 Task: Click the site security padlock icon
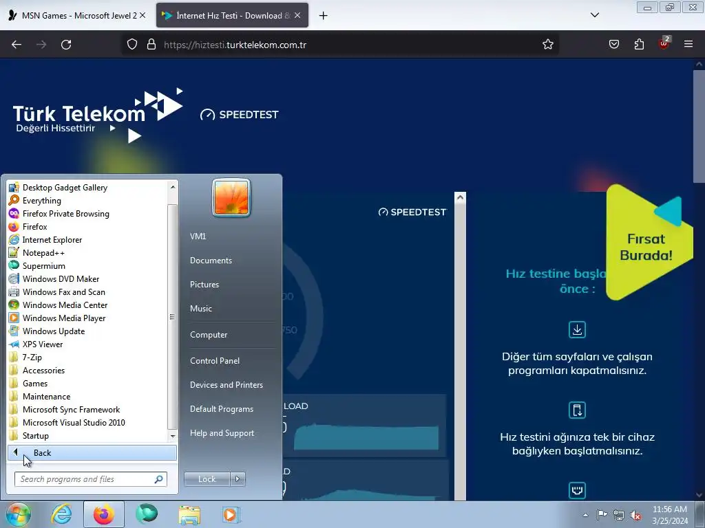coord(151,45)
